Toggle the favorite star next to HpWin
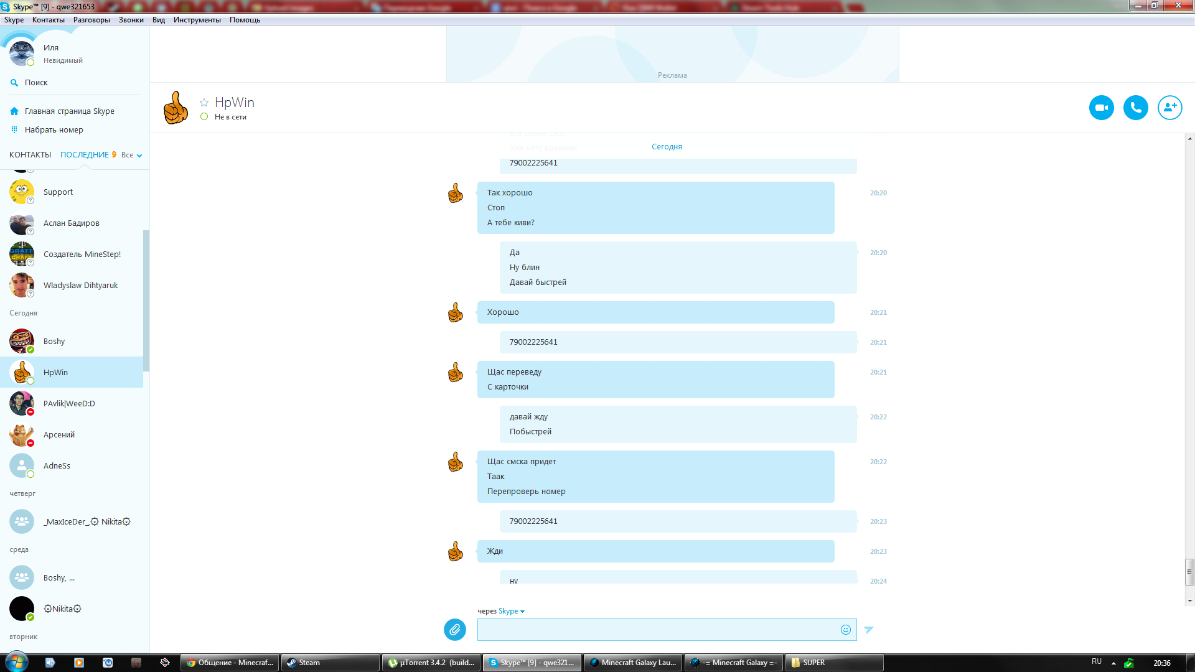The height and width of the screenshot is (672, 1195). [x=204, y=103]
